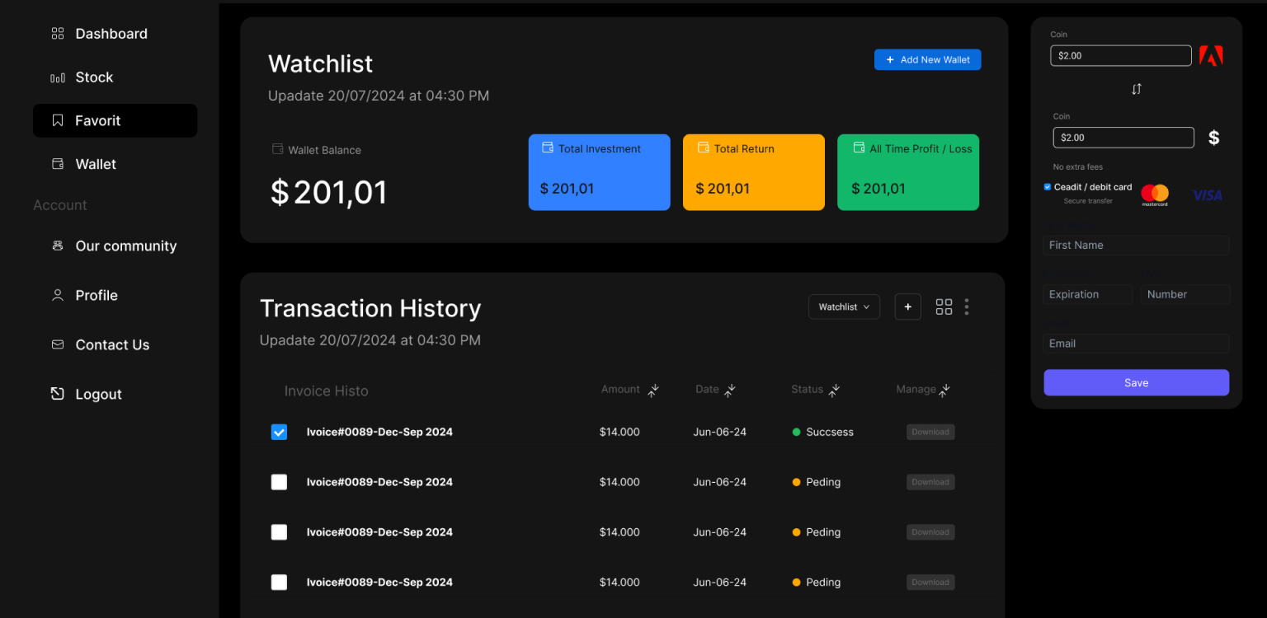Click the Our community people icon
1267x618 pixels.
(x=58, y=246)
